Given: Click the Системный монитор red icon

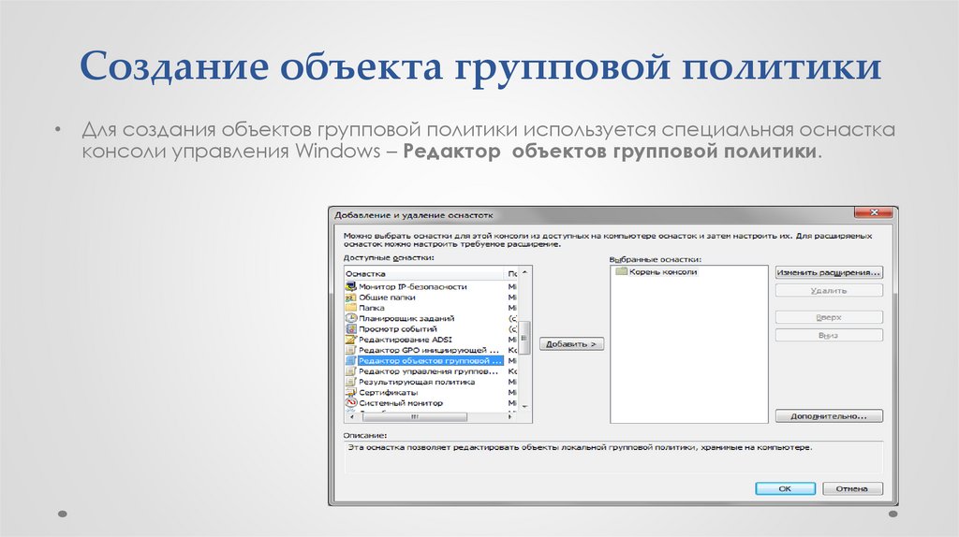Looking at the screenshot, I should click(351, 402).
